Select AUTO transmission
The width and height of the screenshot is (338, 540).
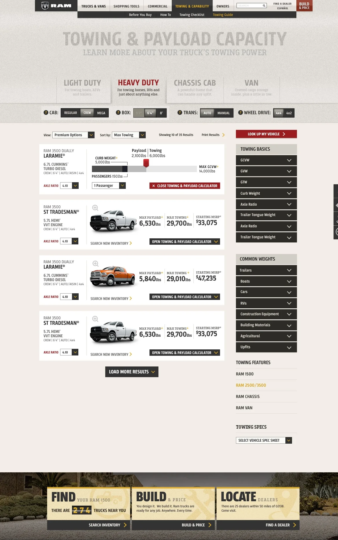tap(207, 113)
